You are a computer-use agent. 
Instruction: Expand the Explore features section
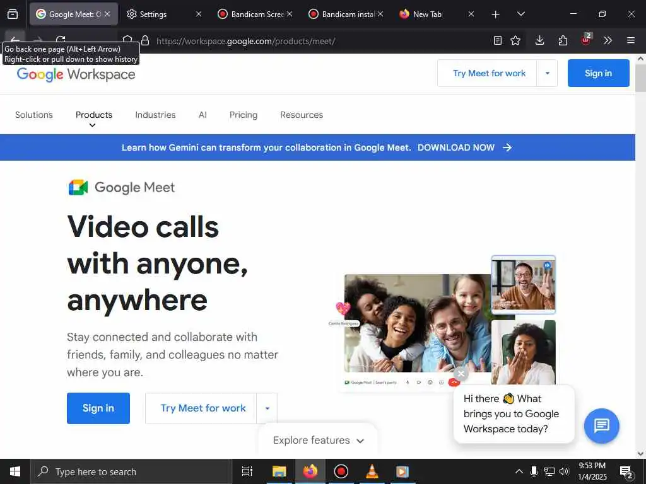318,441
